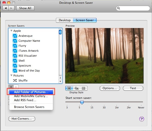Select the mosaic grid display style
Image resolution: width=152 pixels, height=131 pixels.
[x=83, y=88]
